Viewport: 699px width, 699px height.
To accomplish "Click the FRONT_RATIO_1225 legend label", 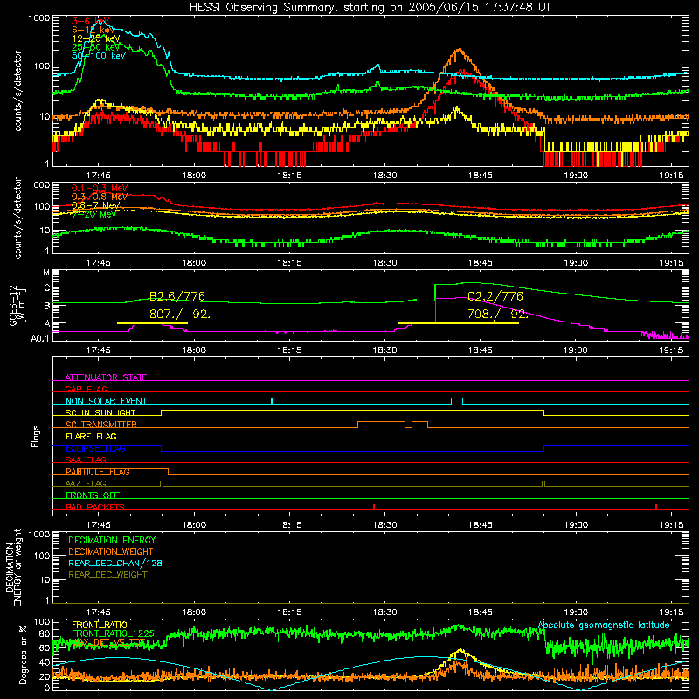I will (x=113, y=633).
